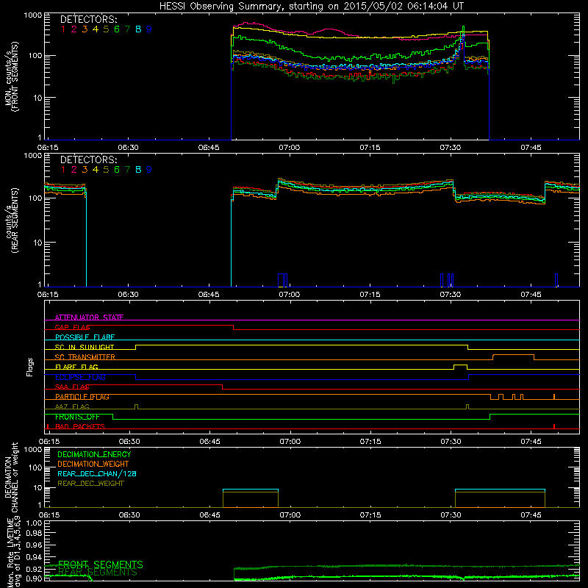Click the ATTENUATOR_STATE flag label
The width and height of the screenshot is (588, 588).
[x=89, y=318]
